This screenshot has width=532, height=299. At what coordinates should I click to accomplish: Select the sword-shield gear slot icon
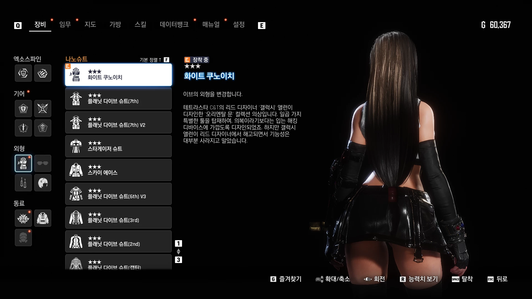coord(23,128)
